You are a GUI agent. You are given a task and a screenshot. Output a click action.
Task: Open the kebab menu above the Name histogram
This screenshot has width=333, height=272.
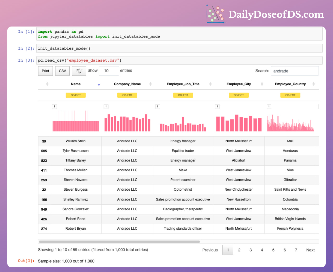click(x=54, y=106)
